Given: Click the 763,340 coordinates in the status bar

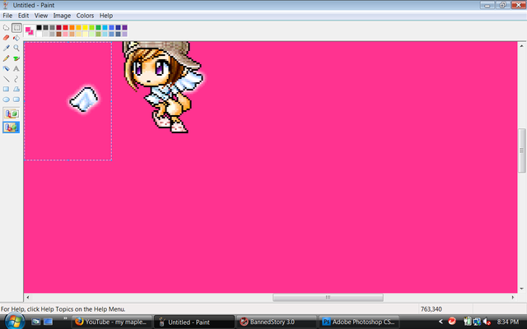Looking at the screenshot, I should tap(431, 309).
